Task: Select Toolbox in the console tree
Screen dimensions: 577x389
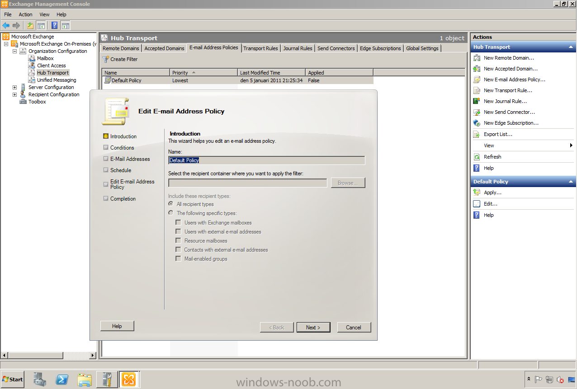Action: [x=37, y=102]
